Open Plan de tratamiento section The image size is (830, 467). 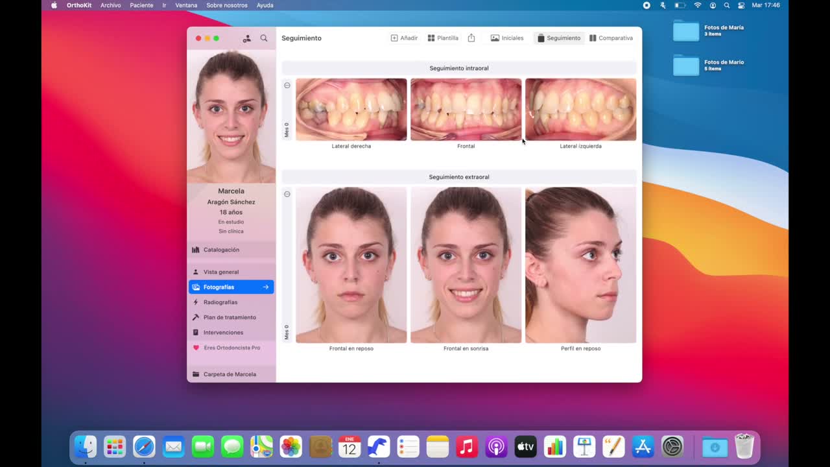[231, 317]
